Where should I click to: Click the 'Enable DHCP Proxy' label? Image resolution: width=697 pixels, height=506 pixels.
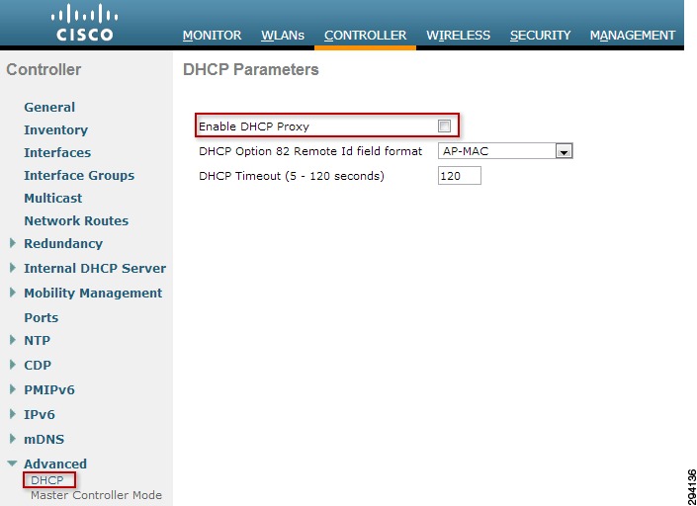coord(254,126)
